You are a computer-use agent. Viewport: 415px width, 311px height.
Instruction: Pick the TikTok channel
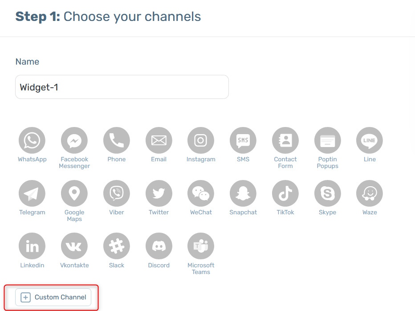[x=285, y=193]
